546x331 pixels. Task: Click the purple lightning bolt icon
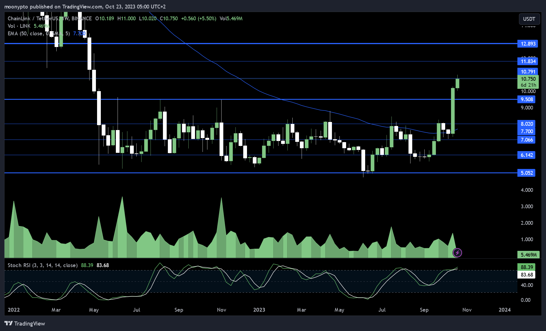pyautogui.click(x=457, y=253)
